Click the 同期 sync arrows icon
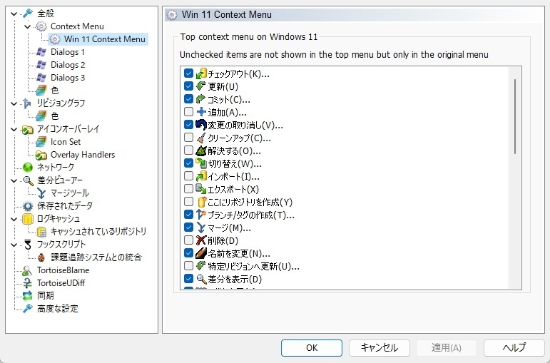This screenshot has width=550, height=363. pyautogui.click(x=27, y=296)
